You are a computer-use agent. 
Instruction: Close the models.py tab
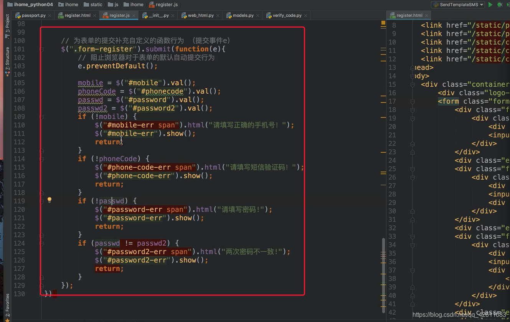(258, 16)
